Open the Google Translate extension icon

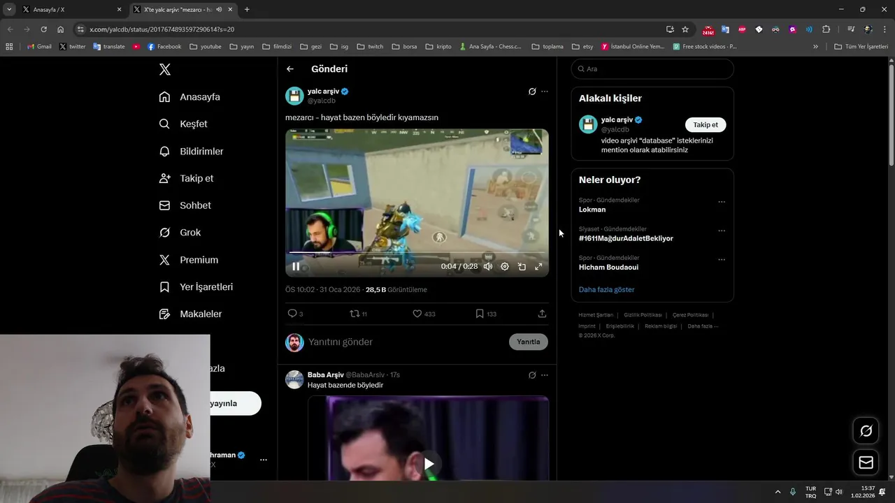pyautogui.click(x=725, y=29)
